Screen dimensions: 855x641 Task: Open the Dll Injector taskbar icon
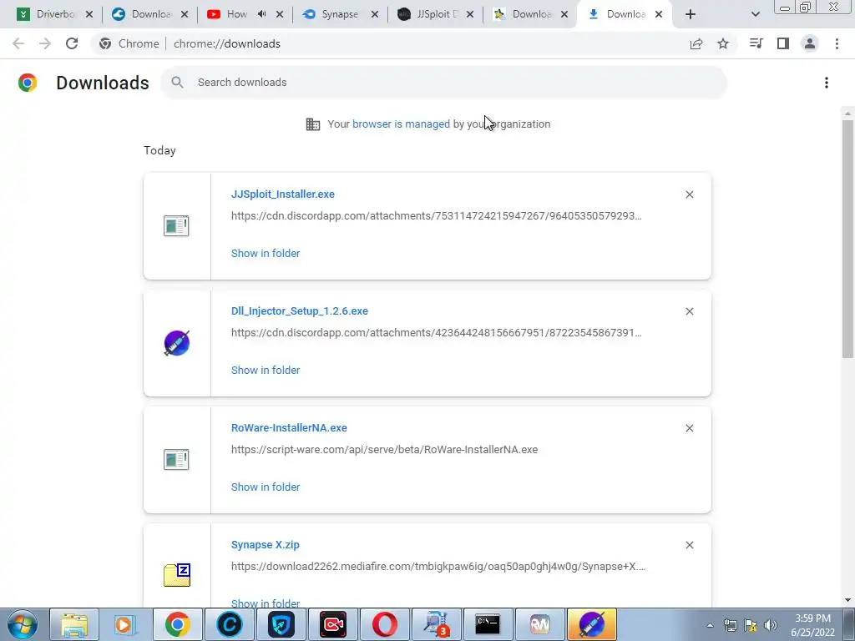tap(592, 624)
